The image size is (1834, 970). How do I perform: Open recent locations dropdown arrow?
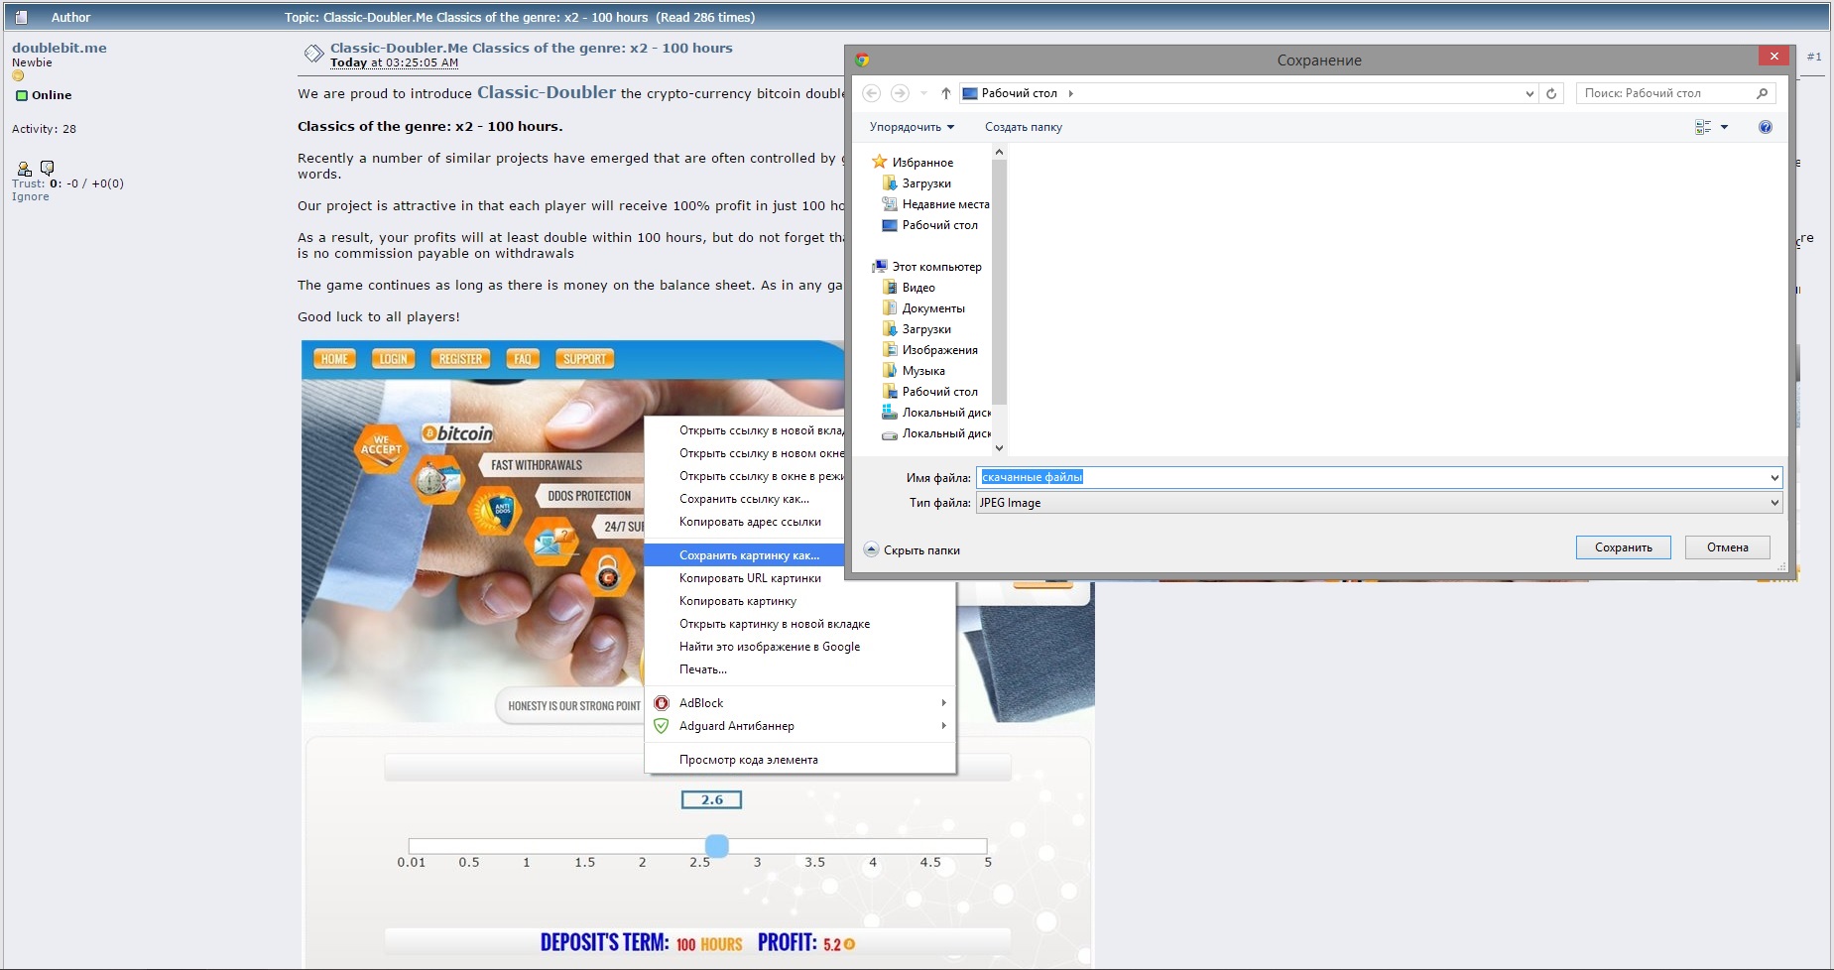pos(923,93)
